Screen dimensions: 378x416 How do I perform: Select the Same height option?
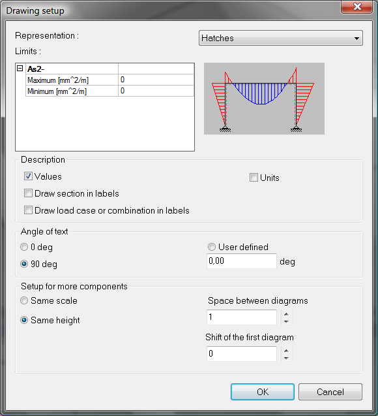pos(24,320)
